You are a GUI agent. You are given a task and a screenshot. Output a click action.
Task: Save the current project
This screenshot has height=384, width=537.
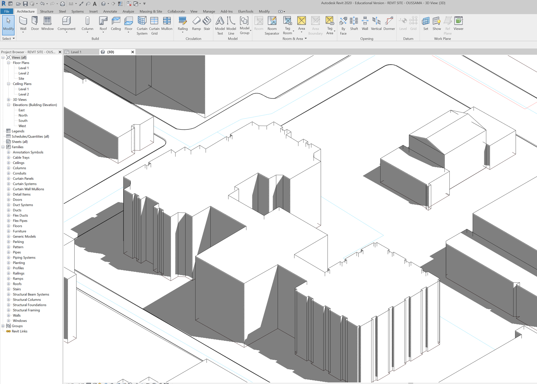coord(25,4)
